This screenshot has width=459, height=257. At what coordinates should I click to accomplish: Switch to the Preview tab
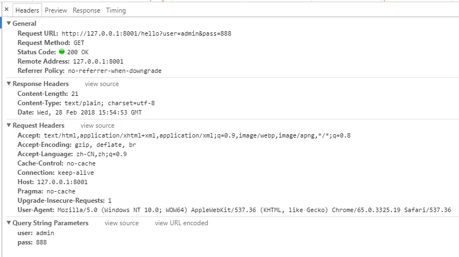[x=56, y=10]
